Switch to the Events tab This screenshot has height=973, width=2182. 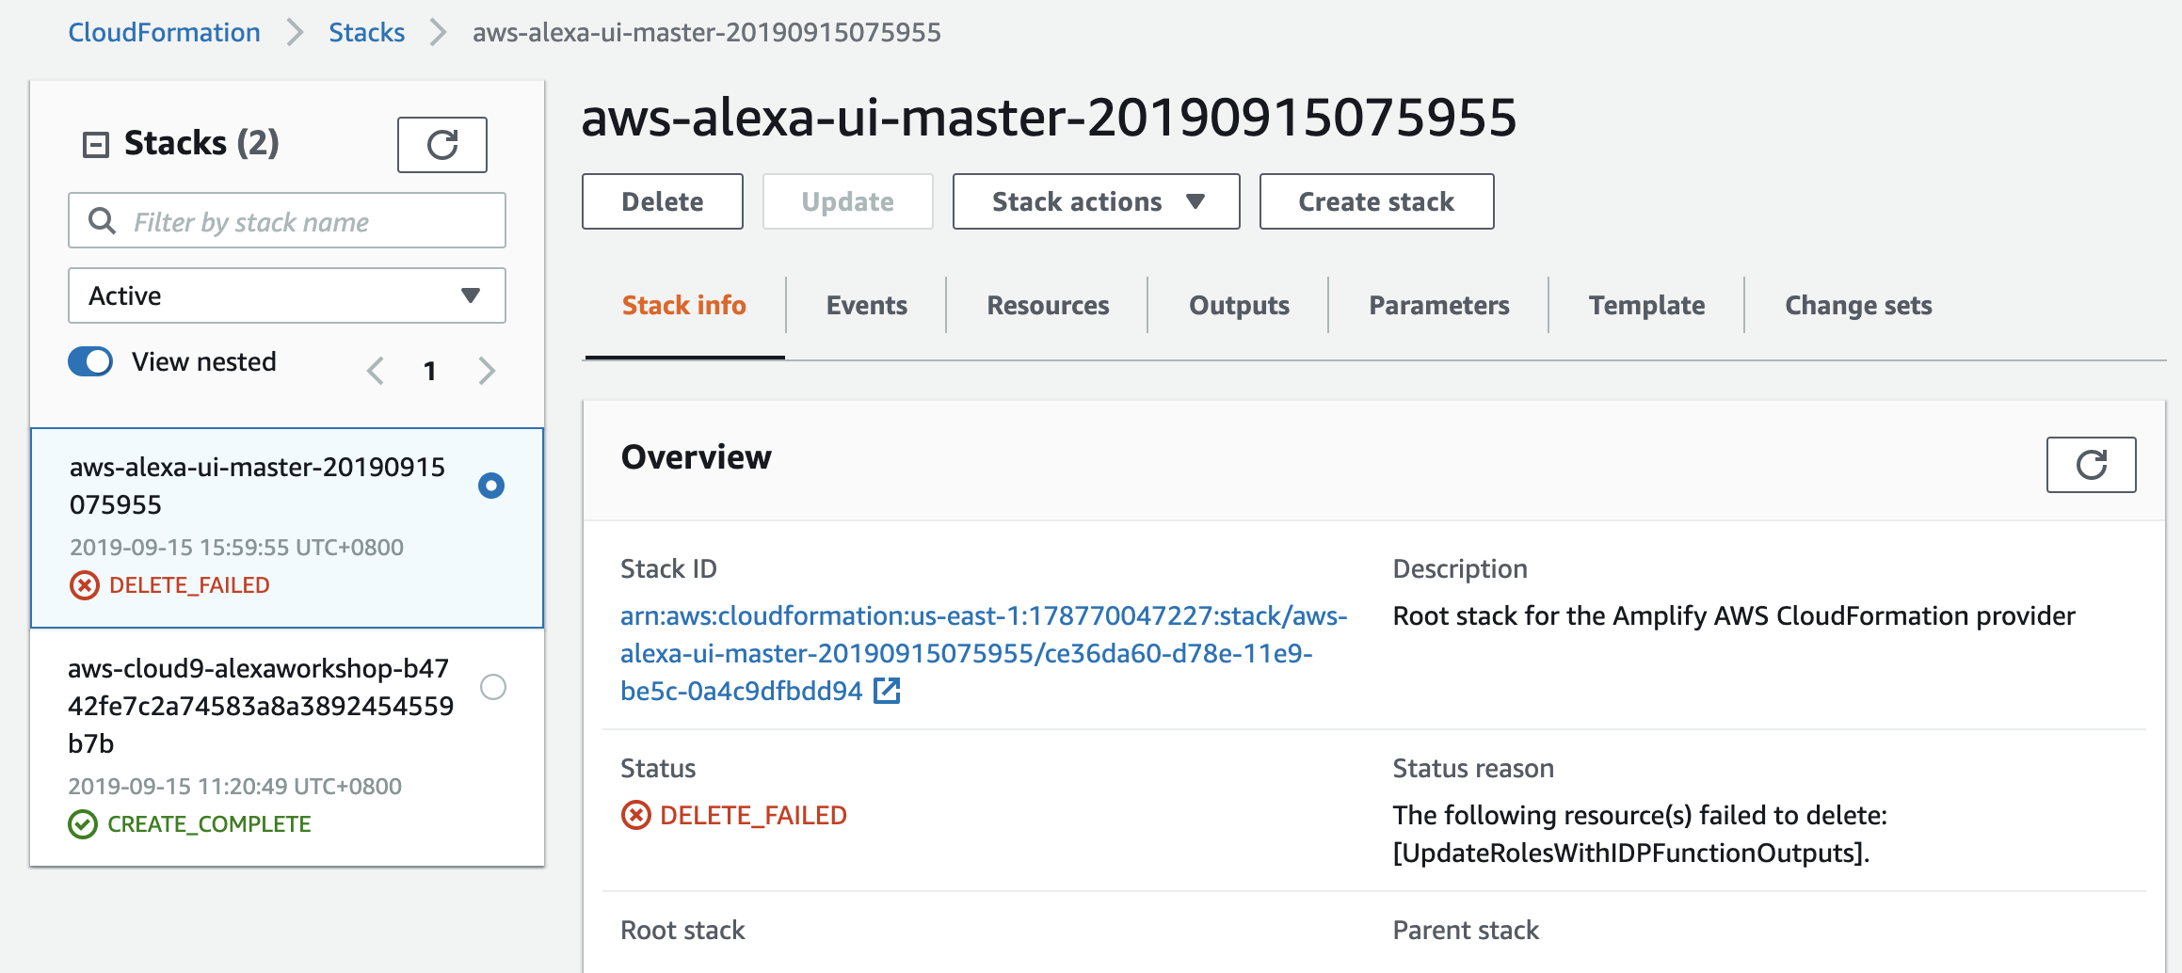pos(866,305)
